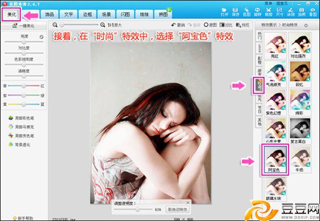Click the reset icon next to 亮度
This screenshot has width=320, height=221.
pos(42,37)
